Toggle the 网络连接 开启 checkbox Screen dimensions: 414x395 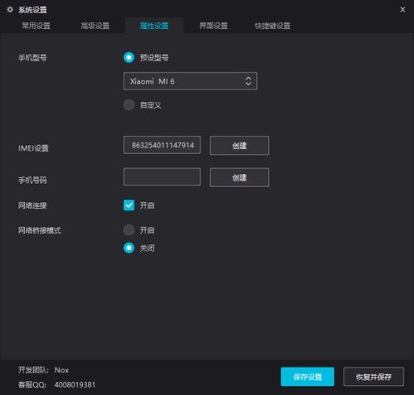point(129,205)
